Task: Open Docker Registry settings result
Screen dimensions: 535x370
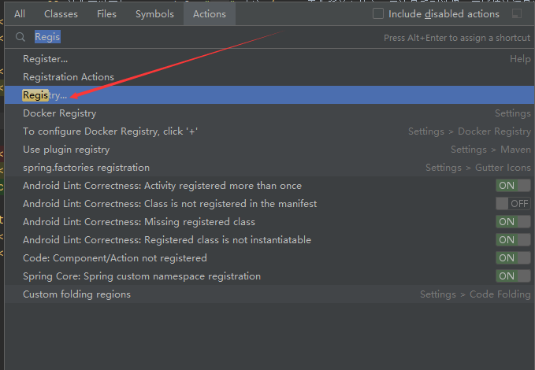Action: pyautogui.click(x=59, y=113)
